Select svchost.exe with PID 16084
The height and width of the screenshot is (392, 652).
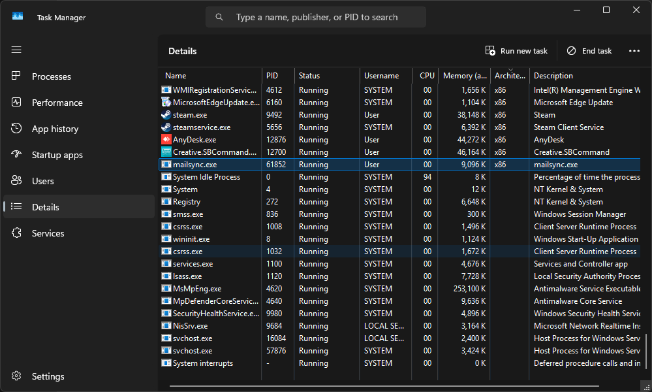(x=193, y=338)
